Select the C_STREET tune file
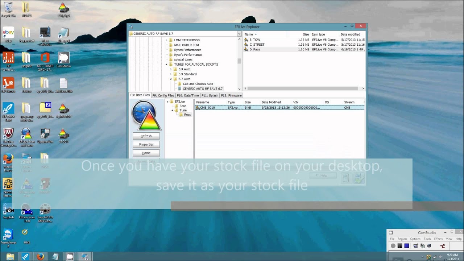The image size is (464, 261). (x=257, y=45)
